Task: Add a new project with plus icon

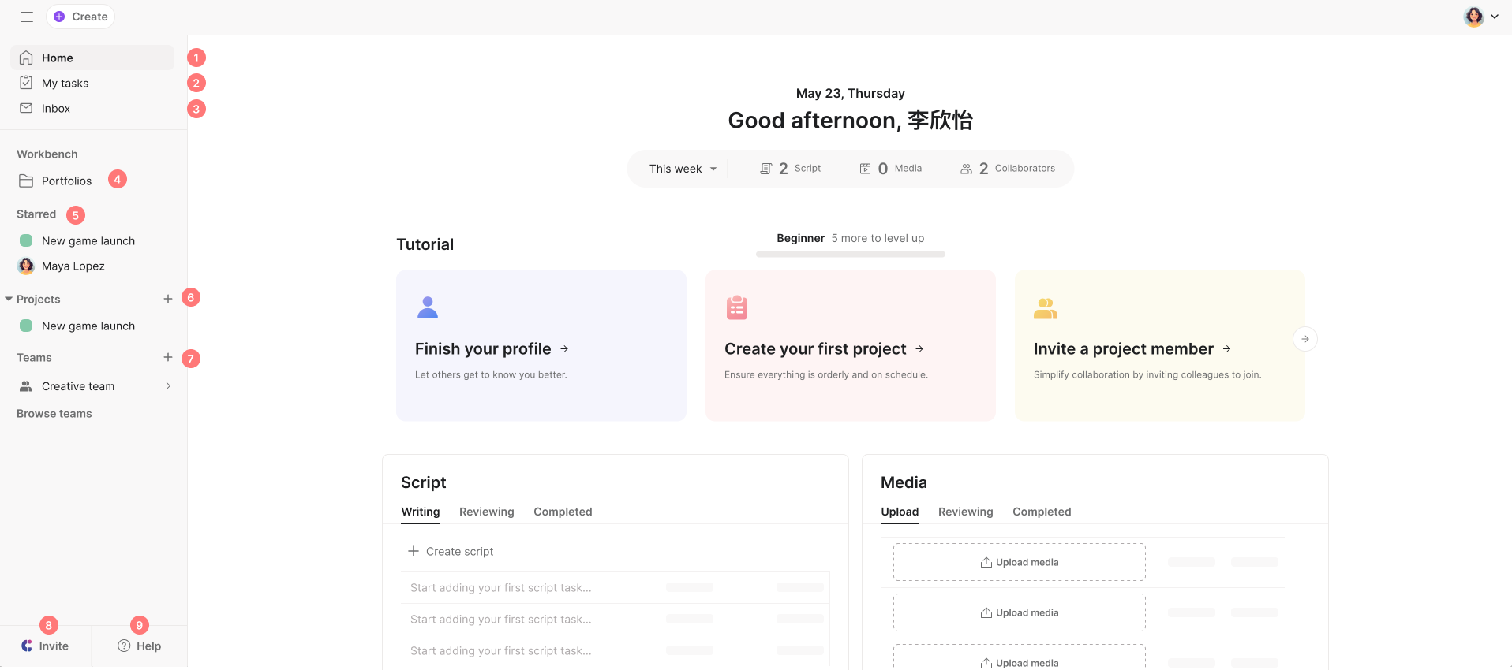Action: click(168, 299)
